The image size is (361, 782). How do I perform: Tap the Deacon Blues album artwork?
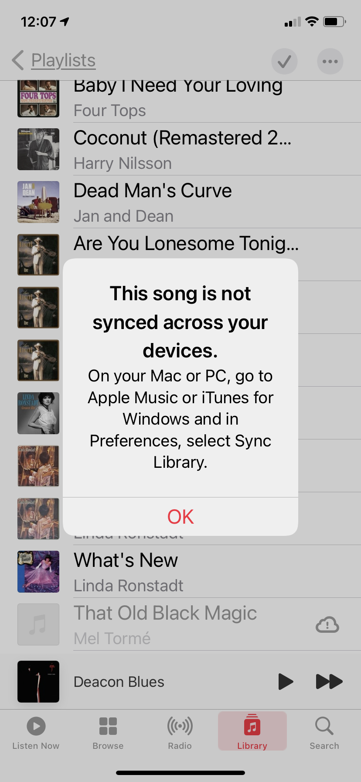click(38, 682)
